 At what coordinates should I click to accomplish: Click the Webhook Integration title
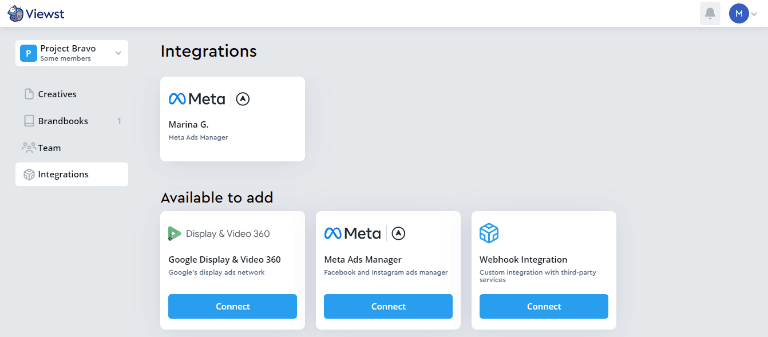tap(523, 259)
